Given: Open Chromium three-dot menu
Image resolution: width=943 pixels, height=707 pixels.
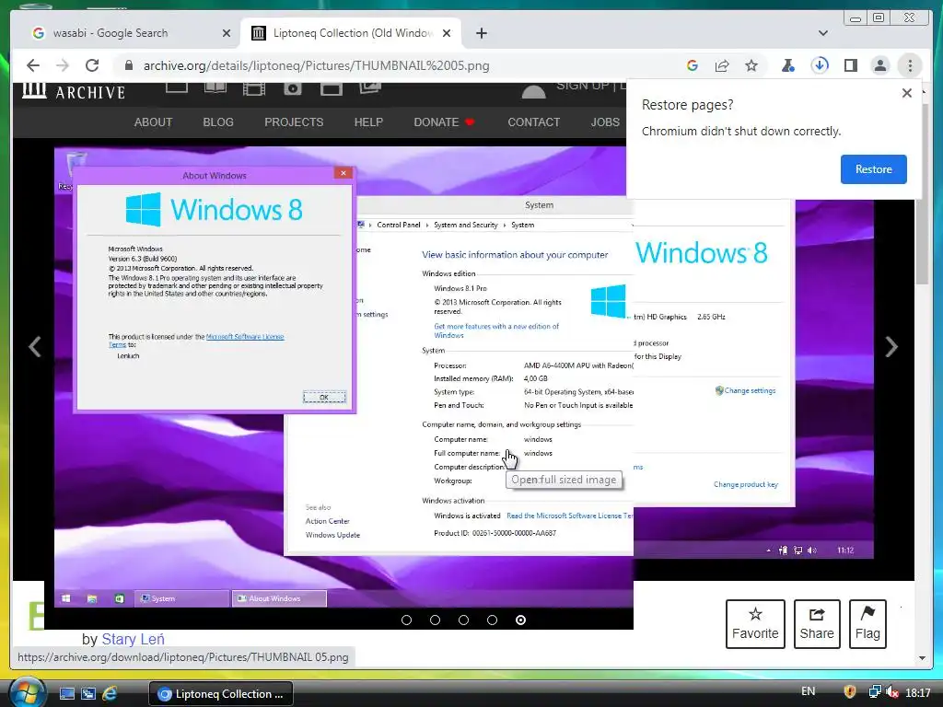Looking at the screenshot, I should pos(910,65).
